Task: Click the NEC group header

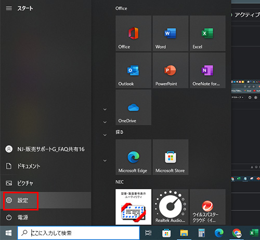Action: coord(120,182)
